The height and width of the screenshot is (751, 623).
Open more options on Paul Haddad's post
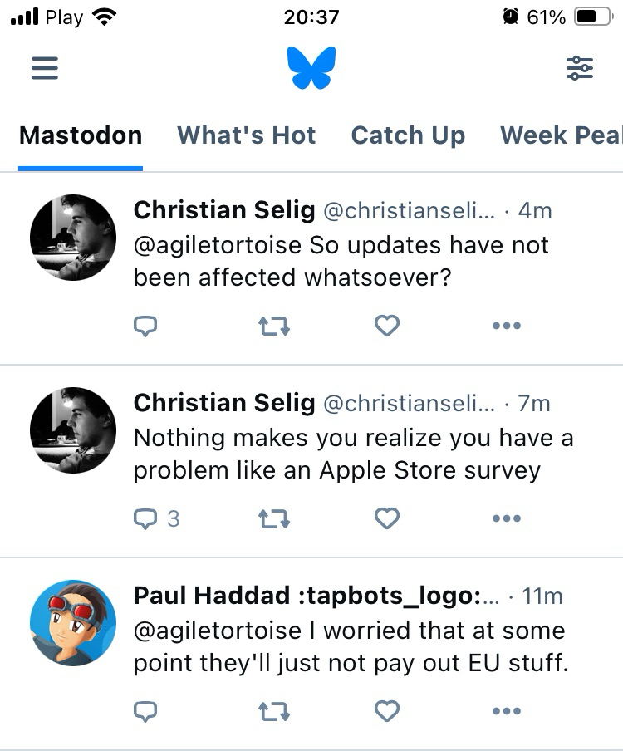point(506,711)
